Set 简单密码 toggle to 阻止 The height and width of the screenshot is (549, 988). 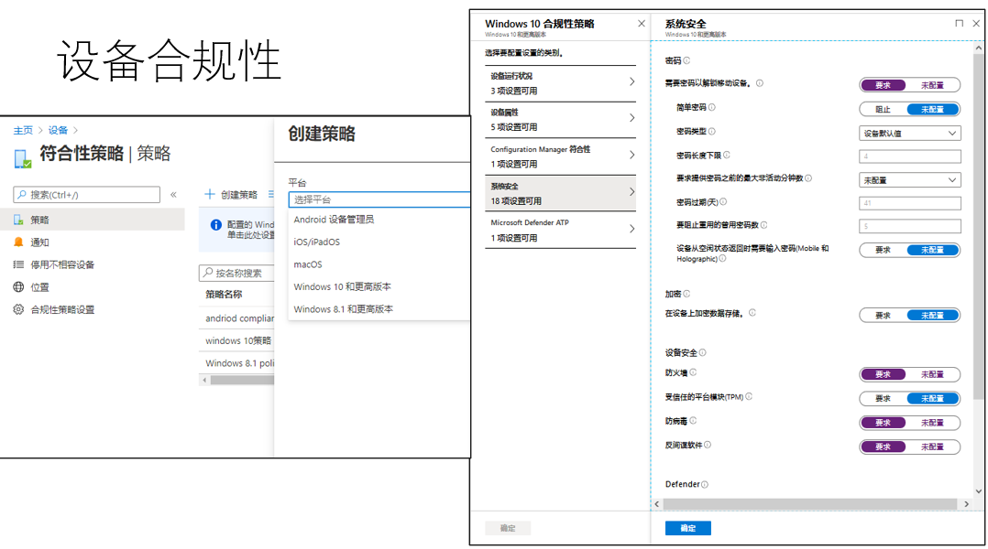click(884, 109)
